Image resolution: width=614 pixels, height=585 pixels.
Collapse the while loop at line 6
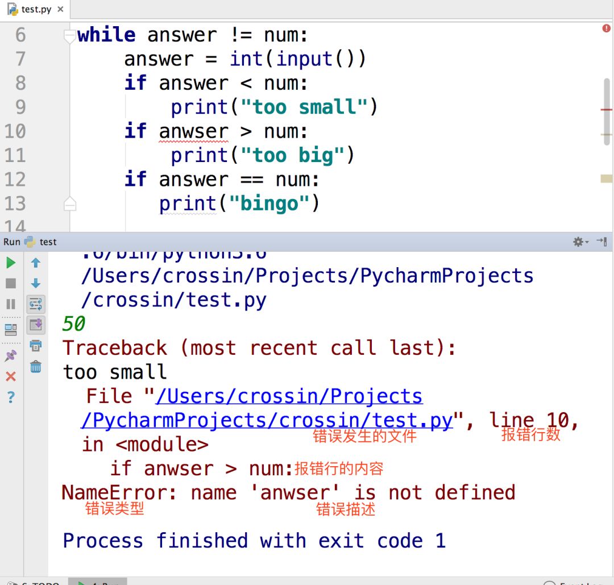[x=70, y=36]
